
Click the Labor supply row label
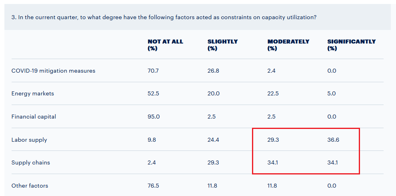pos(29,140)
